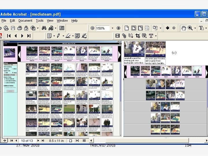
Task: Switch to Continuous Facing layout in status bar
Action: click(x=84, y=141)
